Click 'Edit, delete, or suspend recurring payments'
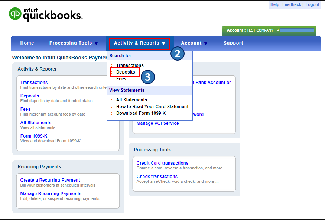This screenshot has height=220, width=325. (x=60, y=199)
